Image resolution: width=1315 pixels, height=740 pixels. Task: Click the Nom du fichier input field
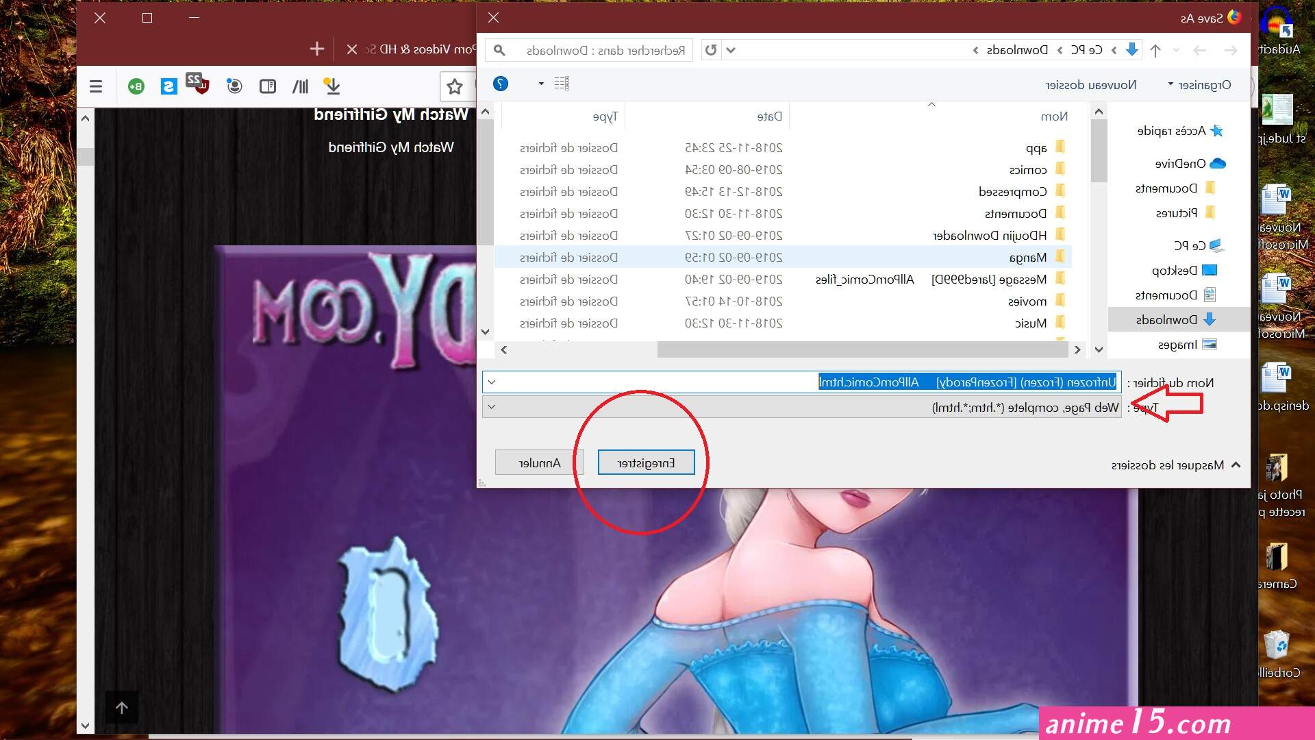[801, 382]
